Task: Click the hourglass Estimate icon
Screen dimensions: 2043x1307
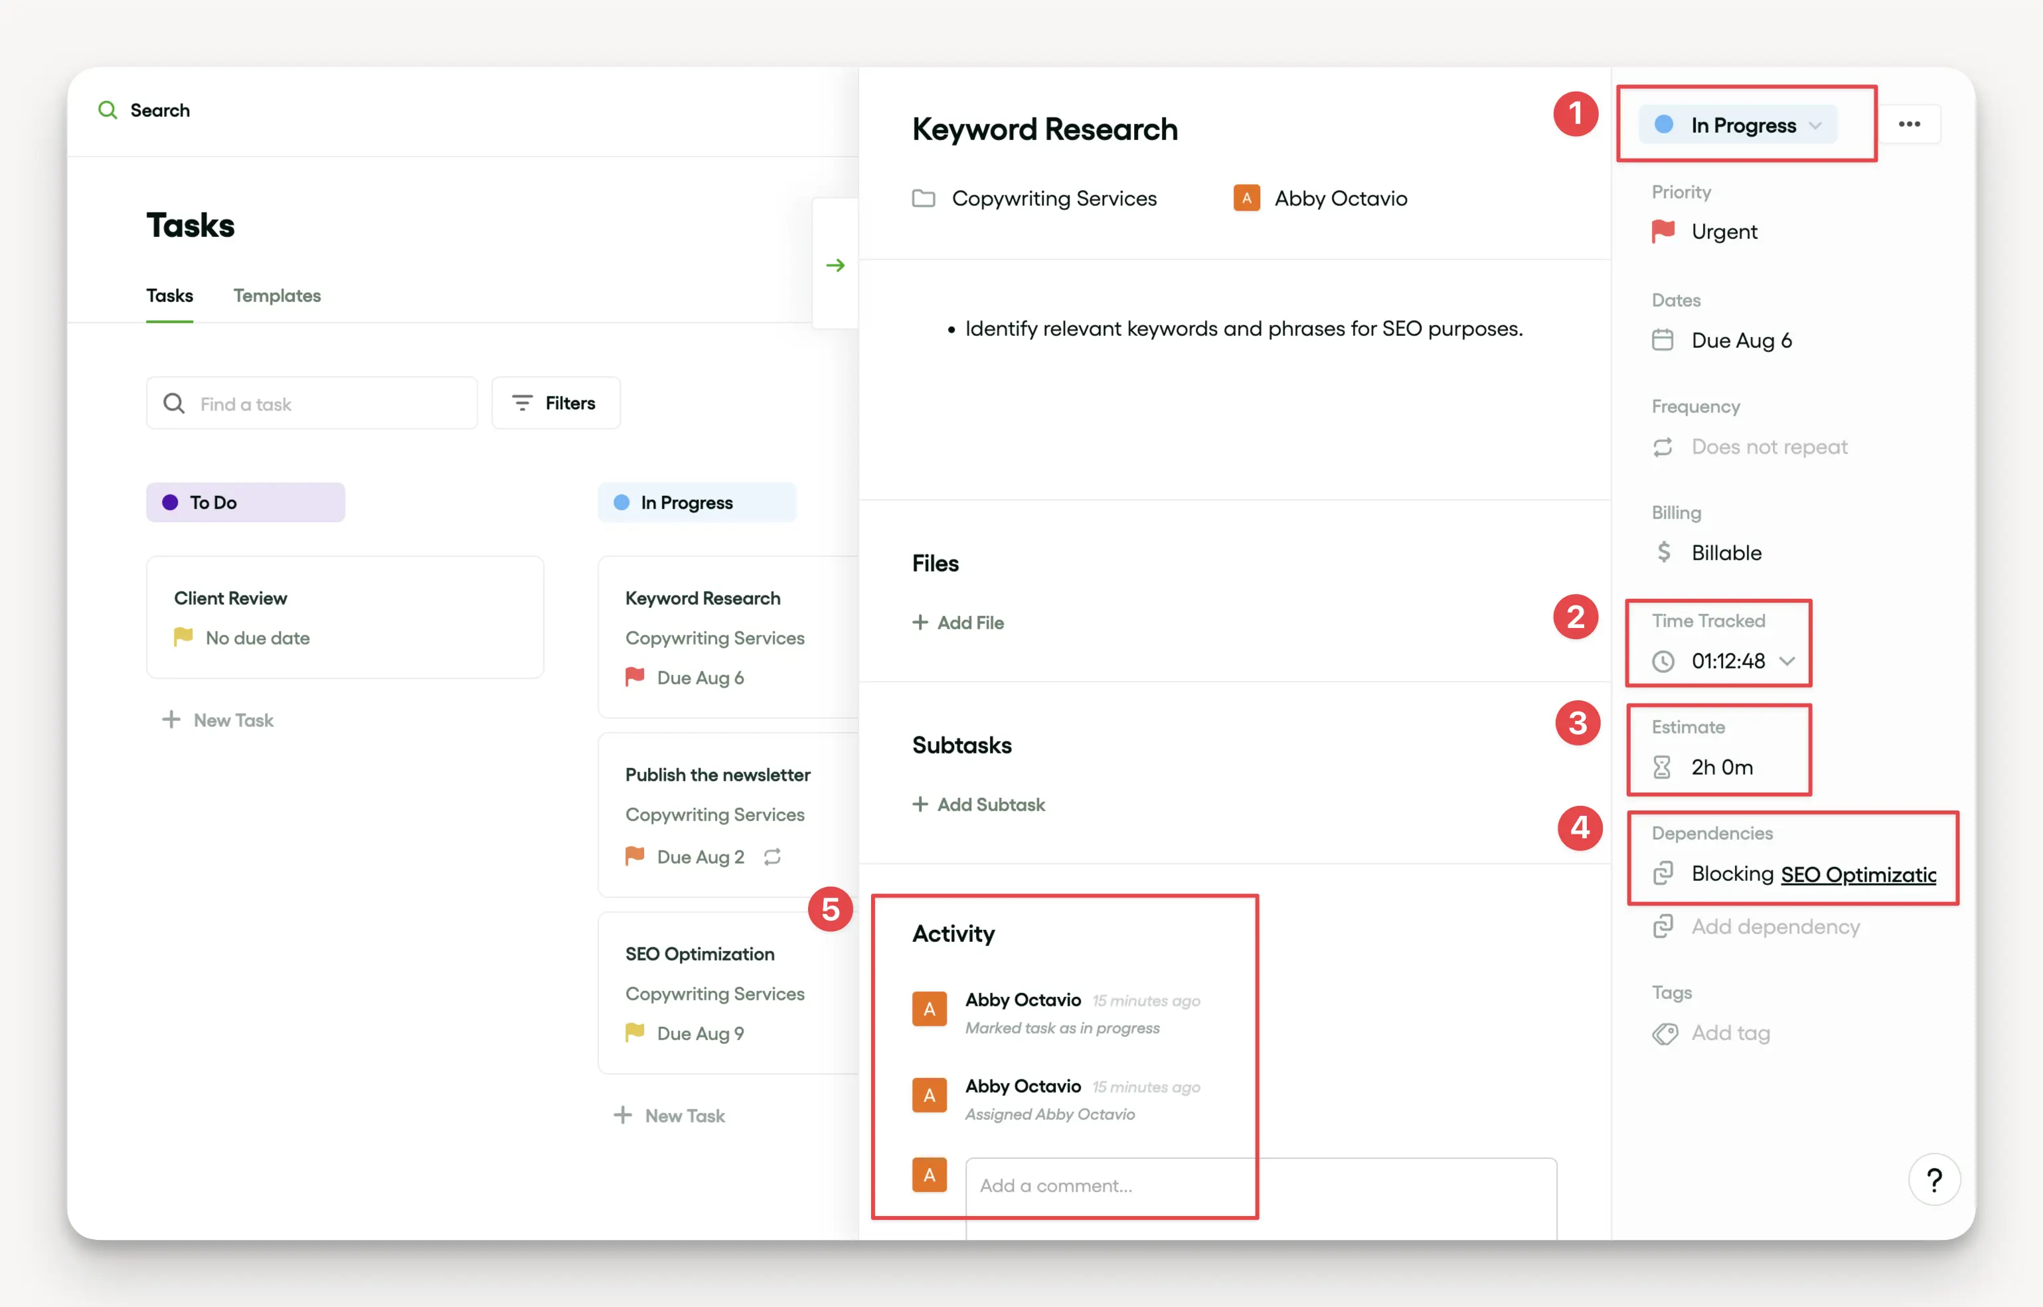Action: click(x=1662, y=767)
